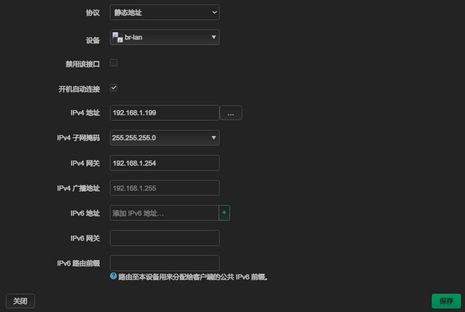This screenshot has height=312, width=465.
Task: Open the 协议 protocol dropdown
Action: (x=165, y=13)
